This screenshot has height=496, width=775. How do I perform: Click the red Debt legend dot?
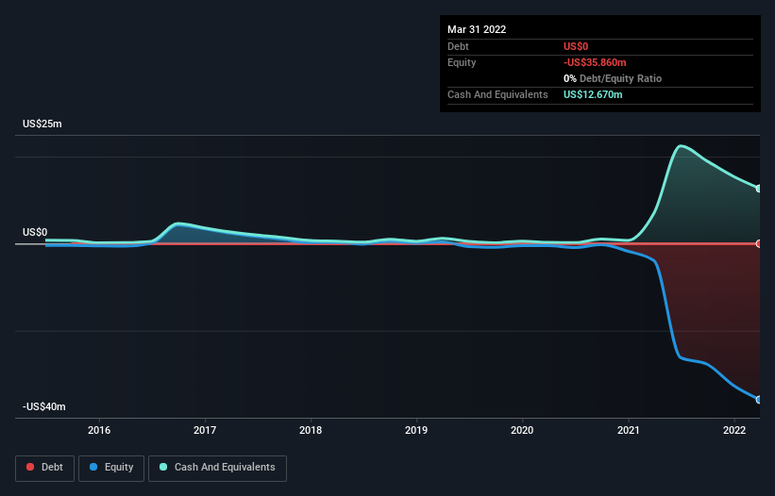[30, 467]
